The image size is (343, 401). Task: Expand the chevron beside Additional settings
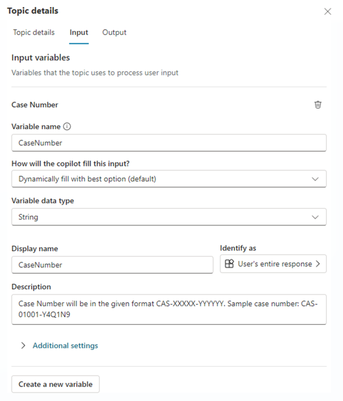click(x=23, y=345)
